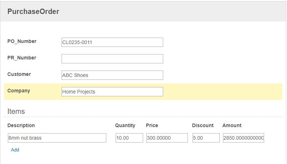Focus the Discount field showing 5.00
Viewport: 287px width, 164px height.
pos(206,138)
